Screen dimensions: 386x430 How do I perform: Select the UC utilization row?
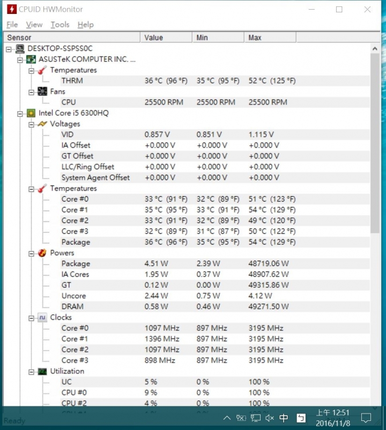tap(214, 382)
